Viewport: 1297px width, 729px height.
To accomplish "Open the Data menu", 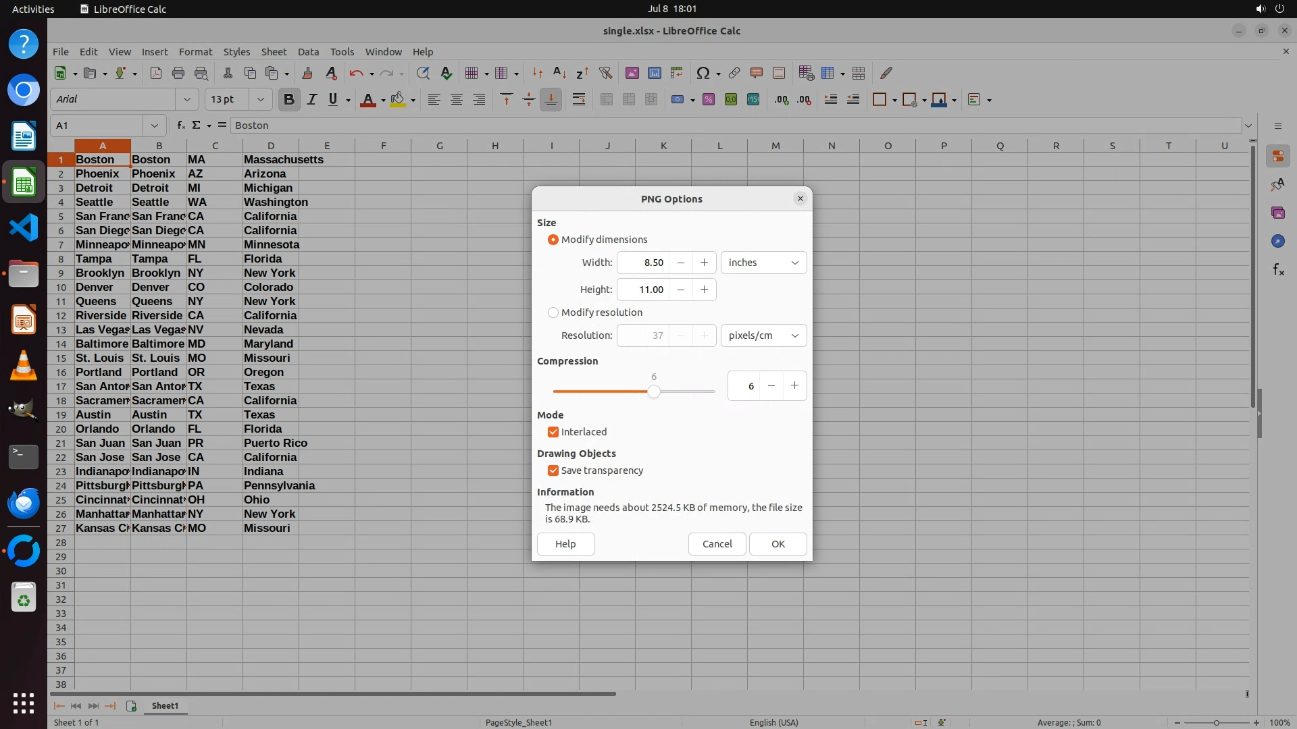I will coord(308,52).
